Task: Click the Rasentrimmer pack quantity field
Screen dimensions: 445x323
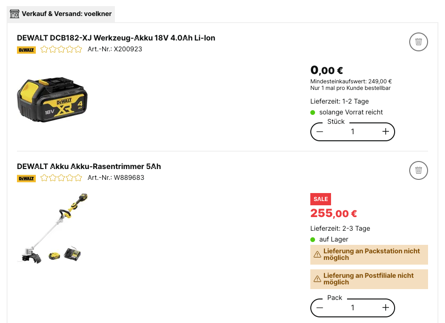Action: click(353, 308)
